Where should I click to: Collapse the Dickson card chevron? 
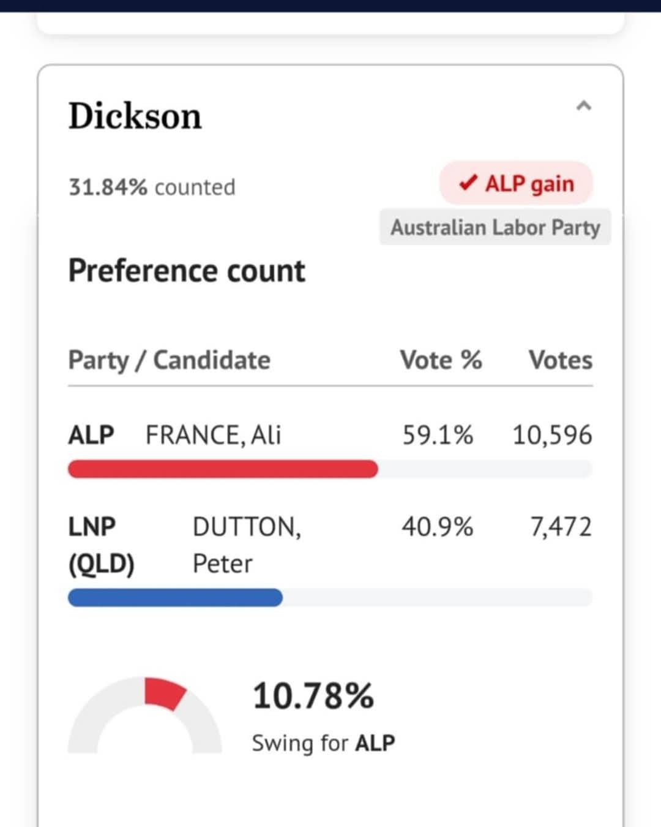(583, 106)
